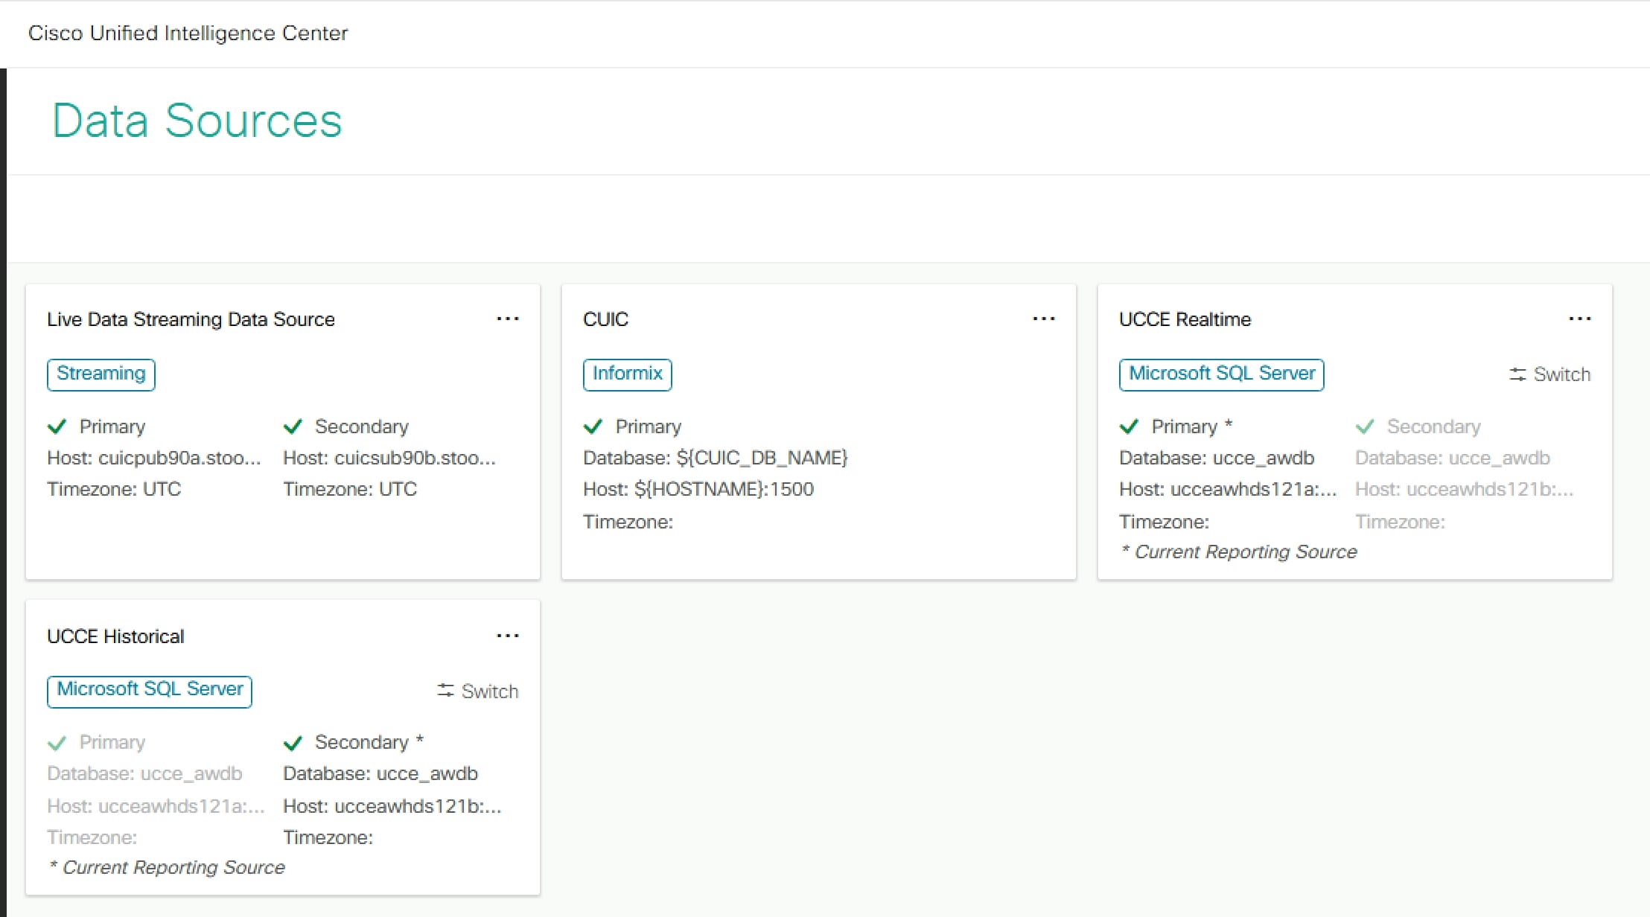This screenshot has height=917, width=1650.
Task: Click the Cisco Unified Intelligence Center header
Action: (188, 33)
